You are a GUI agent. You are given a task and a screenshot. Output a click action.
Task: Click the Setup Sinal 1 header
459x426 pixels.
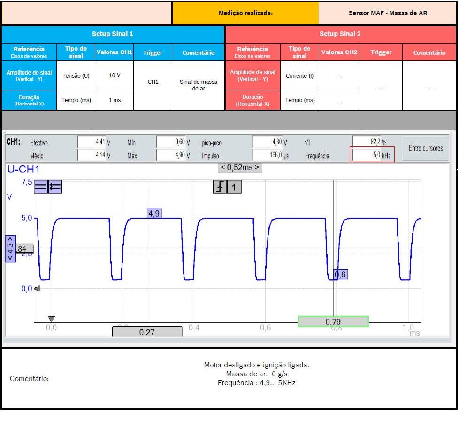[x=113, y=34]
